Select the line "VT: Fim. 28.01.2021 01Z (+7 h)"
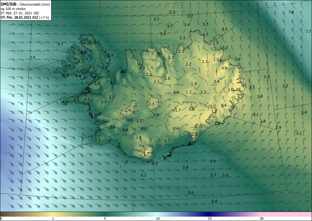 (x=25, y=17)
